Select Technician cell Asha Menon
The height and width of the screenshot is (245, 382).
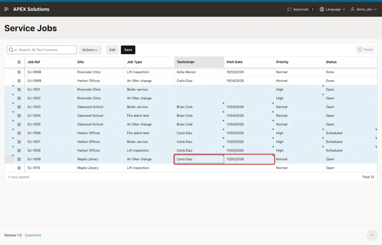199,72
